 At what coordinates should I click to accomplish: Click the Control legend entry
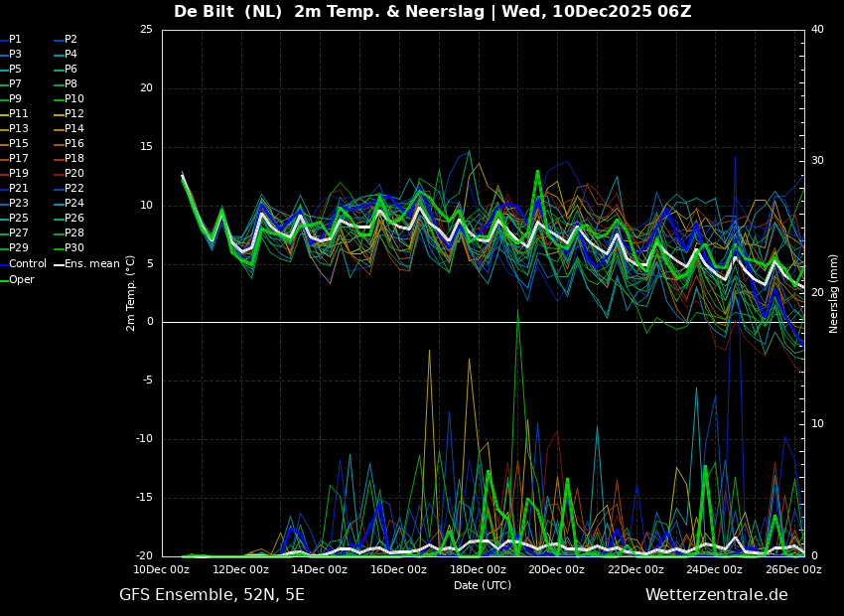(x=24, y=264)
